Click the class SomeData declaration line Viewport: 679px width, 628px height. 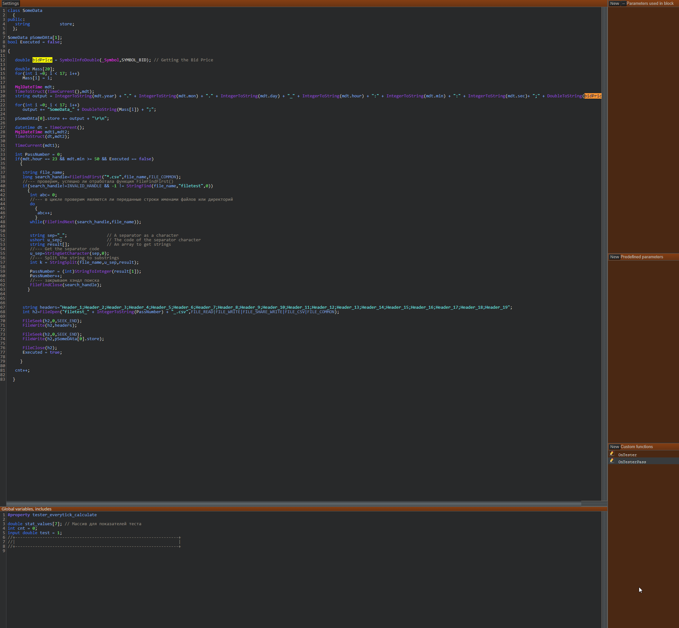(x=25, y=11)
